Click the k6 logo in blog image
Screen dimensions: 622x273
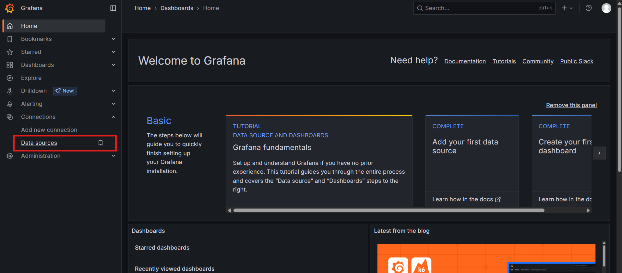(421, 266)
